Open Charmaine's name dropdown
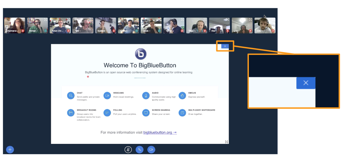 tap(12, 31)
